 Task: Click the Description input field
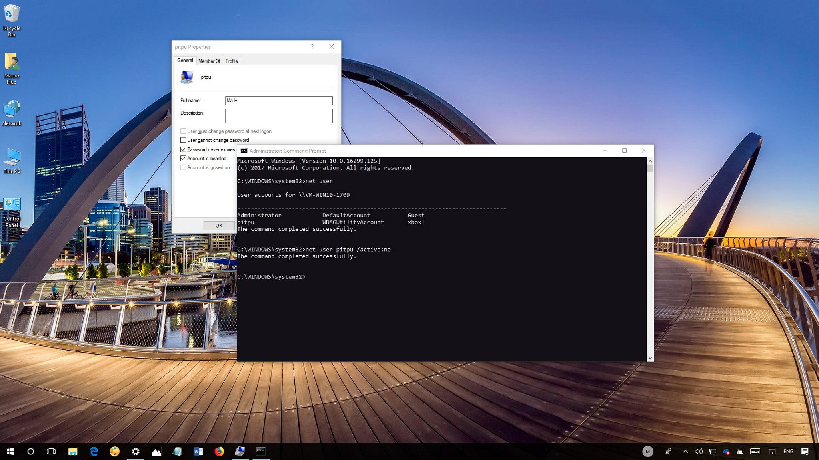278,115
